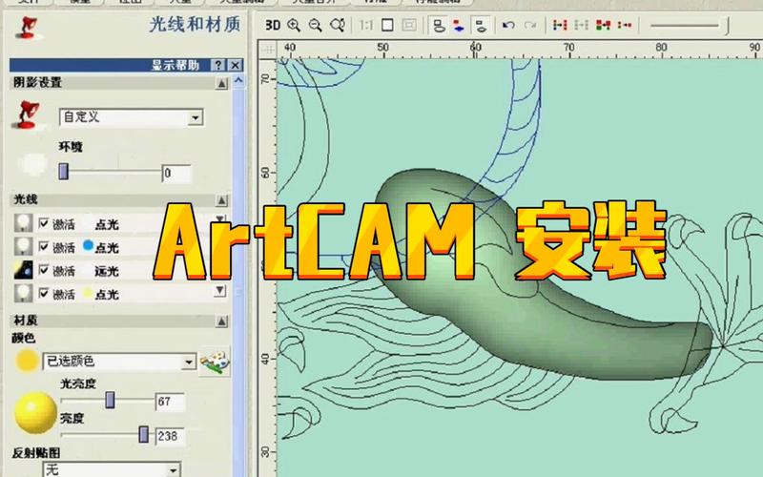Screen dimensions: 763x477
Task: Toggle 激活 for the blue 点光 light
Action: [44, 247]
